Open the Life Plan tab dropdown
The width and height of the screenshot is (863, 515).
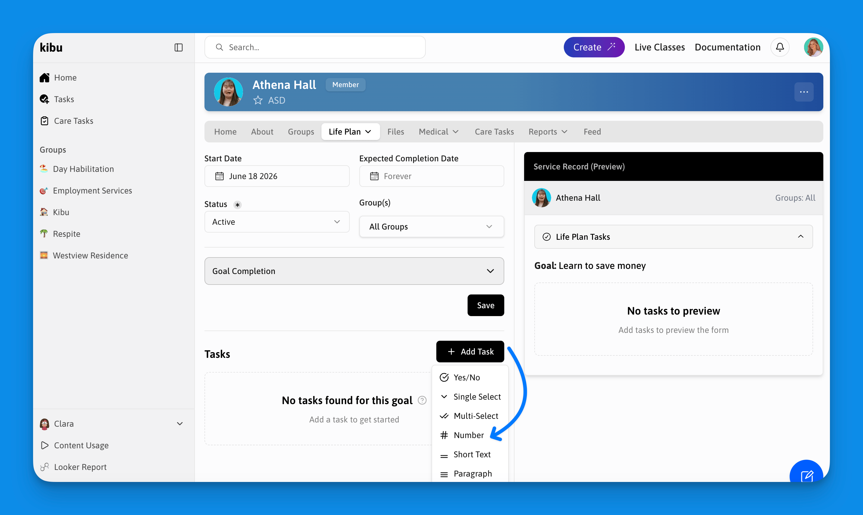pyautogui.click(x=350, y=132)
